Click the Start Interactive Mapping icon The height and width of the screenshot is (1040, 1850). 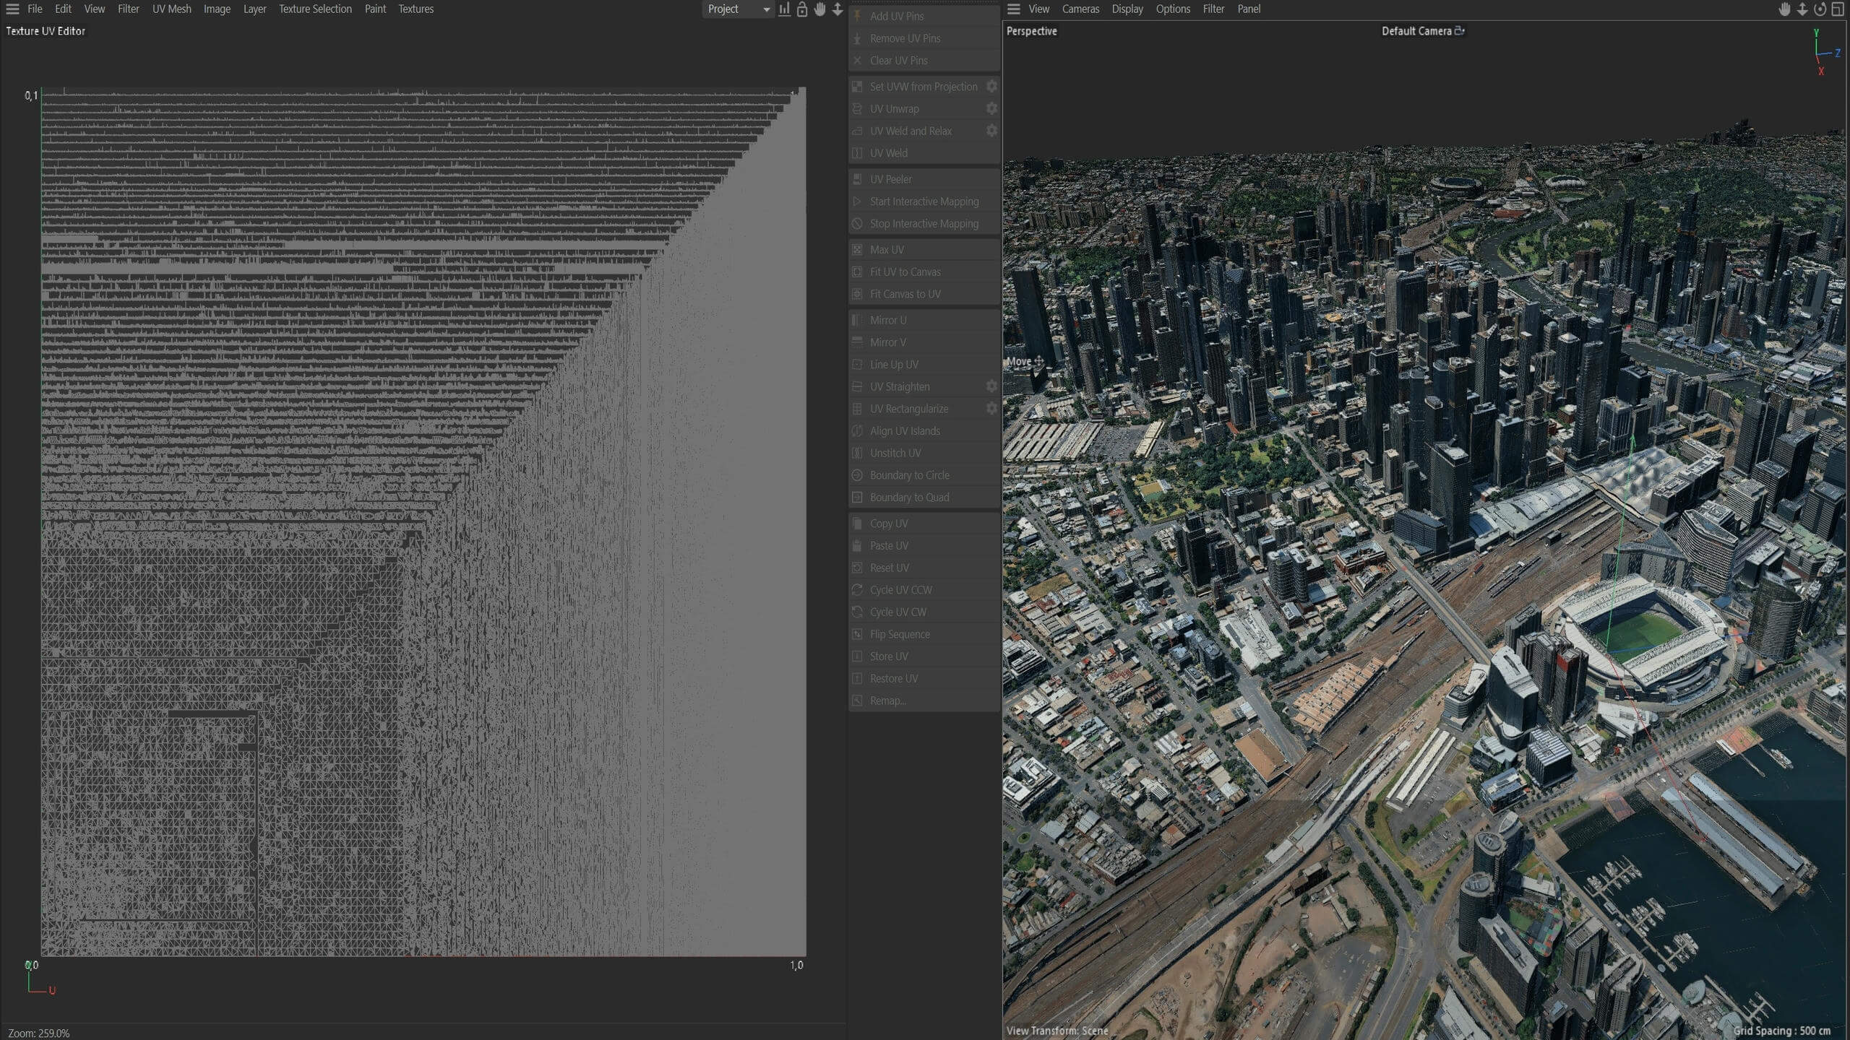pyautogui.click(x=857, y=201)
